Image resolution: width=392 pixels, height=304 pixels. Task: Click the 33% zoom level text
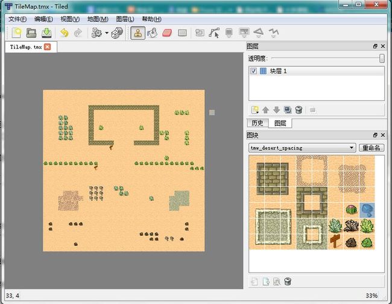tap(371, 296)
